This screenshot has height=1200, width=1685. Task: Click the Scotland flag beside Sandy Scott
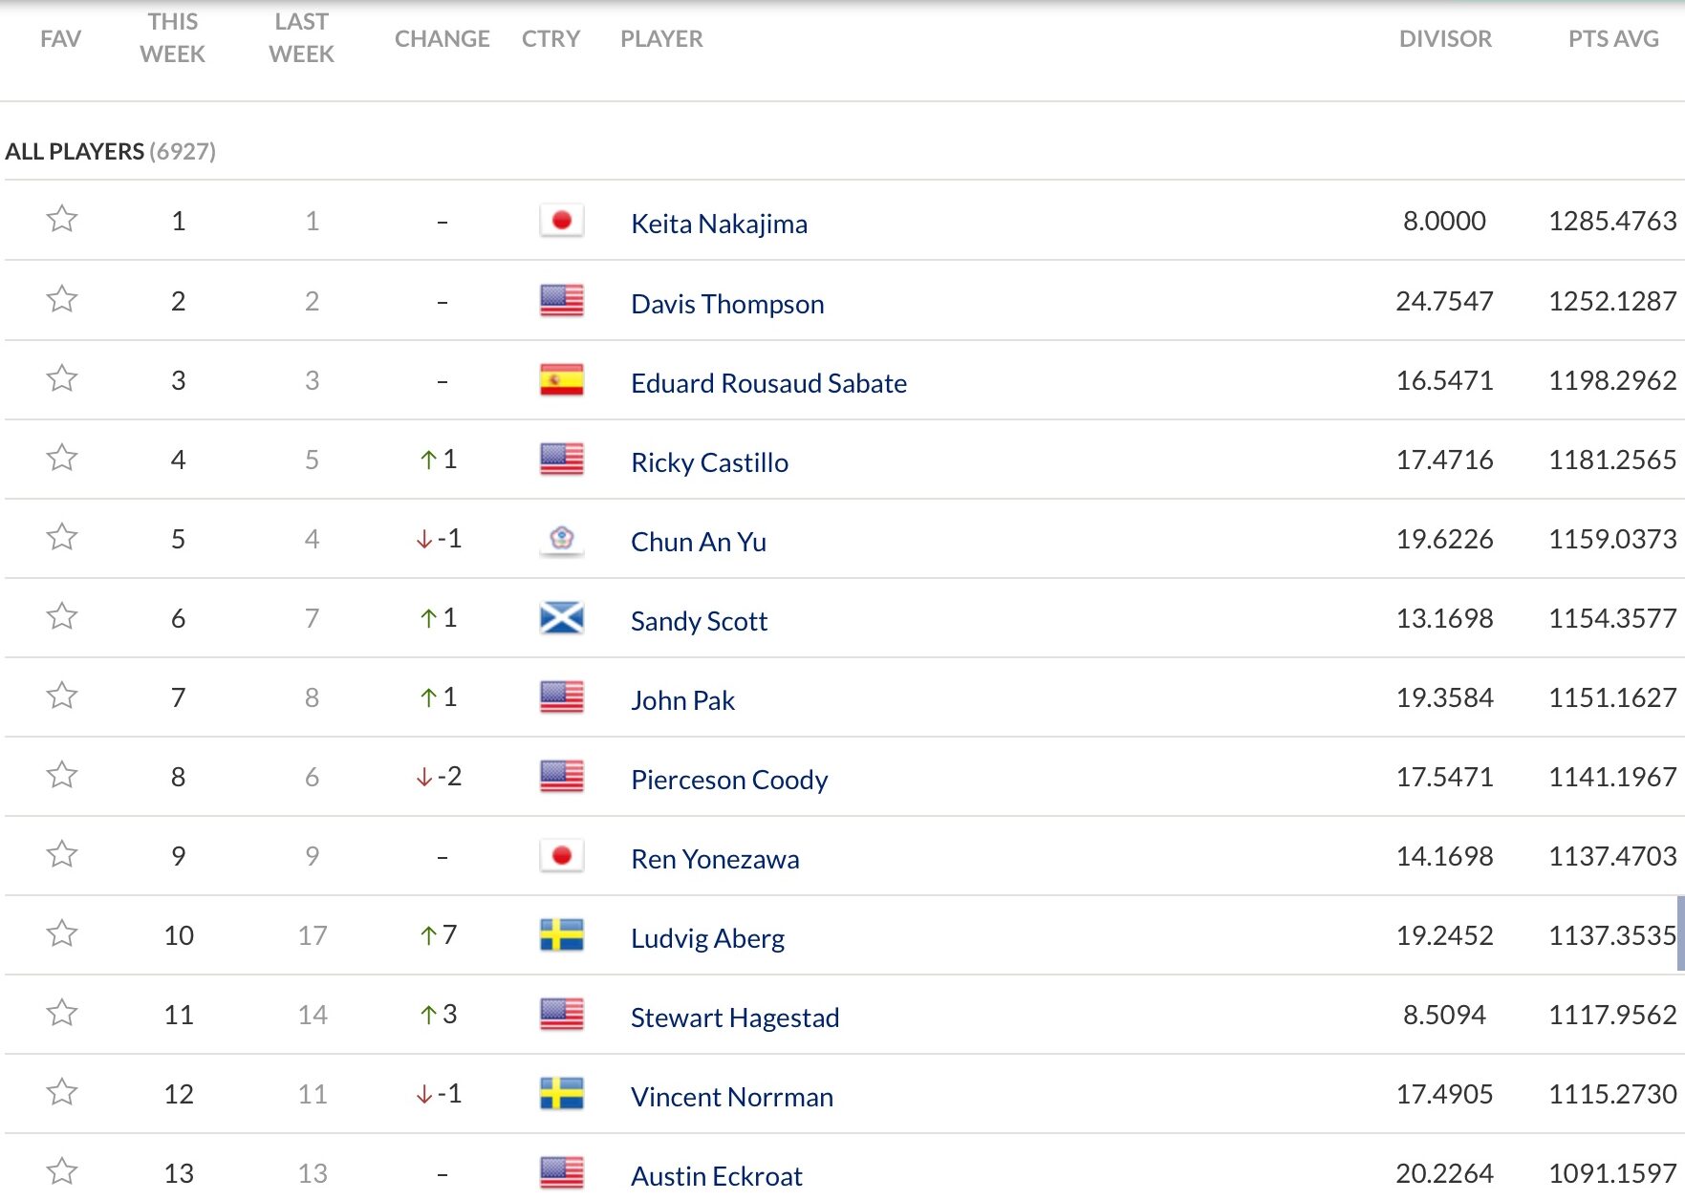coord(561,618)
